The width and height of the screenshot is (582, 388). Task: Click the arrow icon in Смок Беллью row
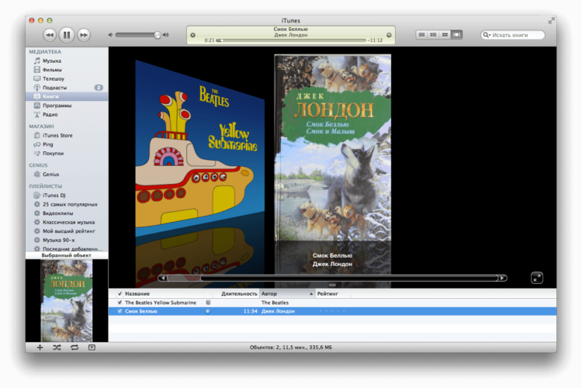point(208,311)
